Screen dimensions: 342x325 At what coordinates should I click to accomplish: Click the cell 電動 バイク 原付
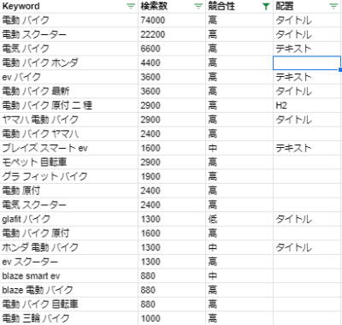(69, 233)
